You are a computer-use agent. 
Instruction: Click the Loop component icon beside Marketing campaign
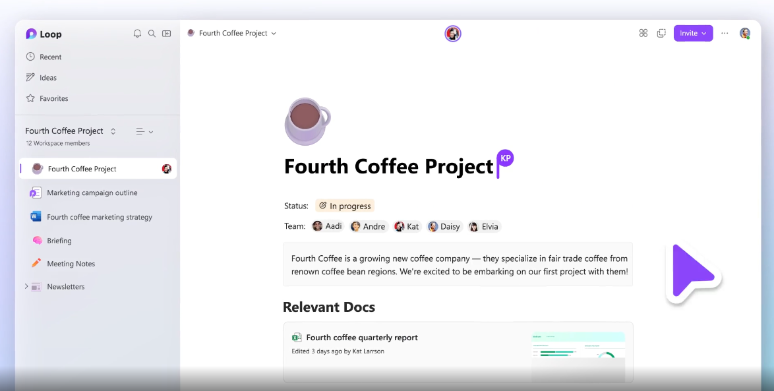tap(36, 193)
